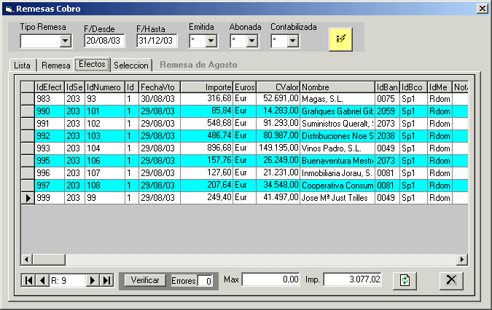Image resolution: width=492 pixels, height=310 pixels.
Task: Go to previous record in navigator
Action: click(x=42, y=280)
